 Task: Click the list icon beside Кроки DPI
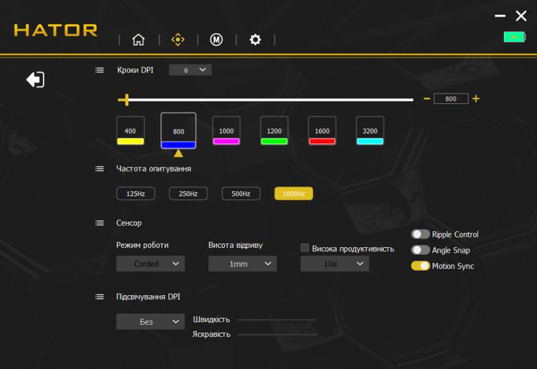point(100,70)
